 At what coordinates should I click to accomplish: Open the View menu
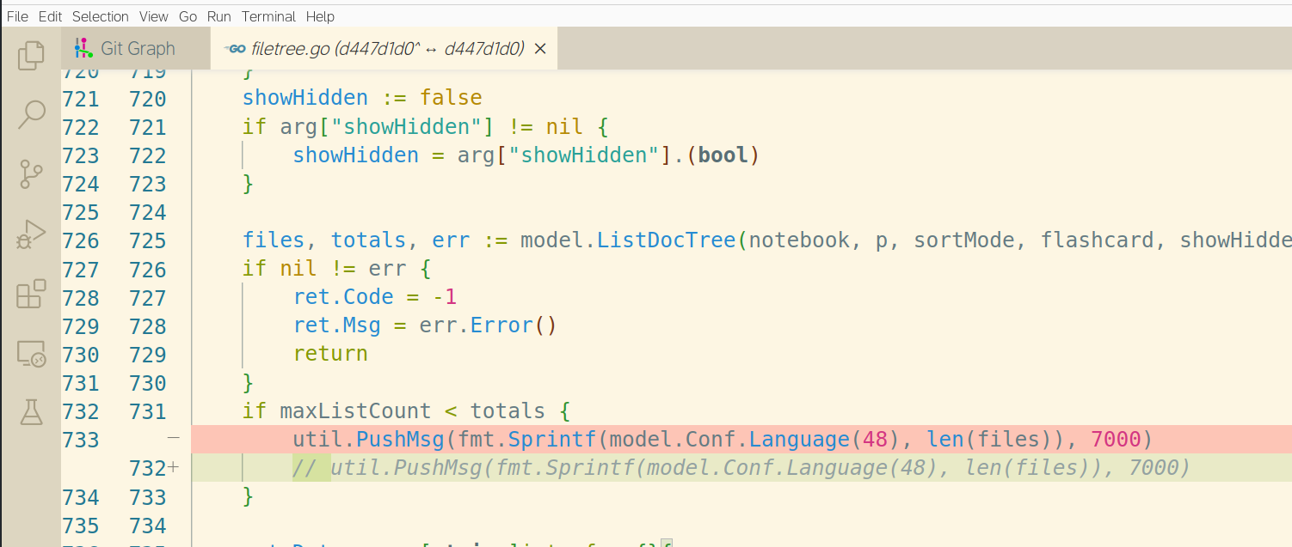pos(153,16)
